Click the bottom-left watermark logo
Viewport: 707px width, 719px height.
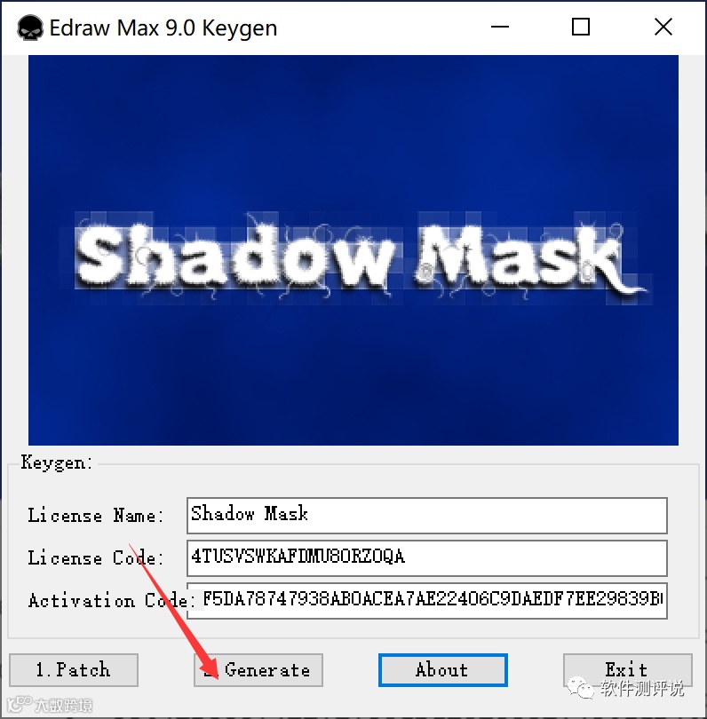coord(20,704)
